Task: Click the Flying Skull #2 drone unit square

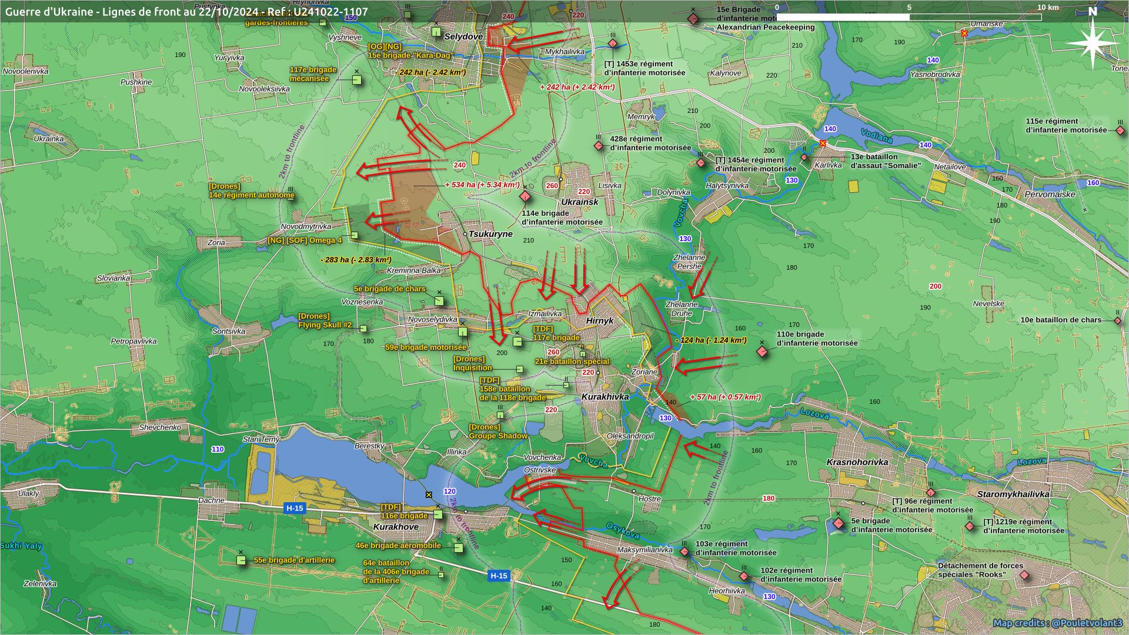Action: click(x=363, y=329)
